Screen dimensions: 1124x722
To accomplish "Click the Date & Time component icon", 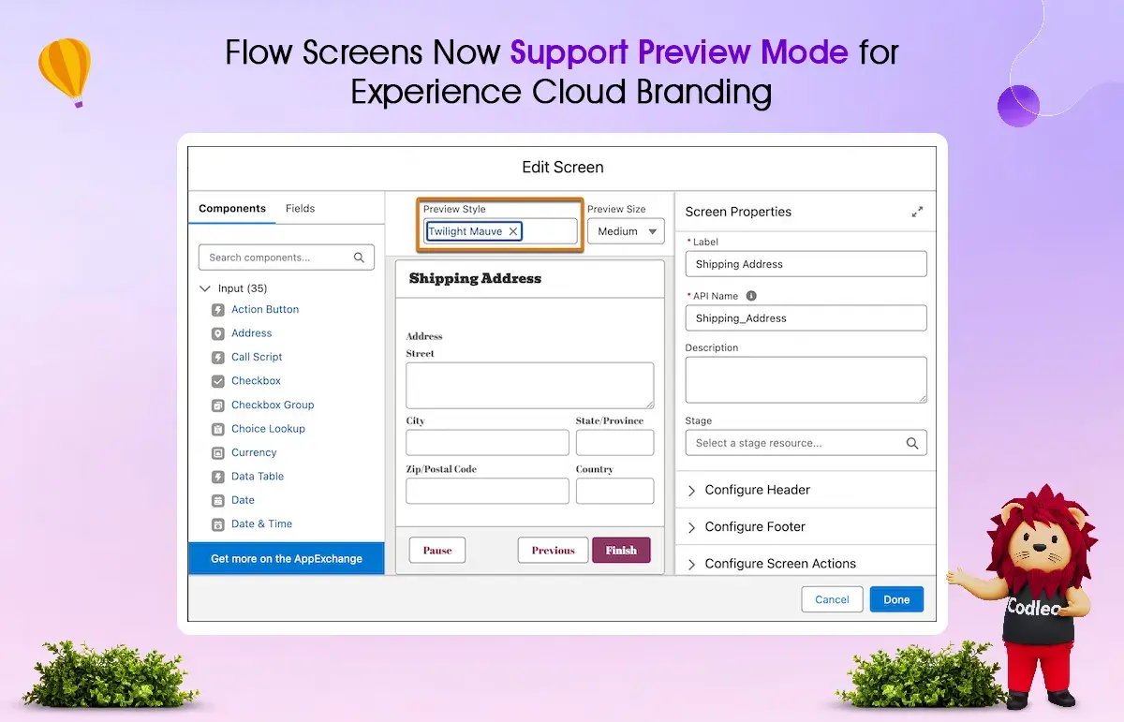I will point(218,524).
